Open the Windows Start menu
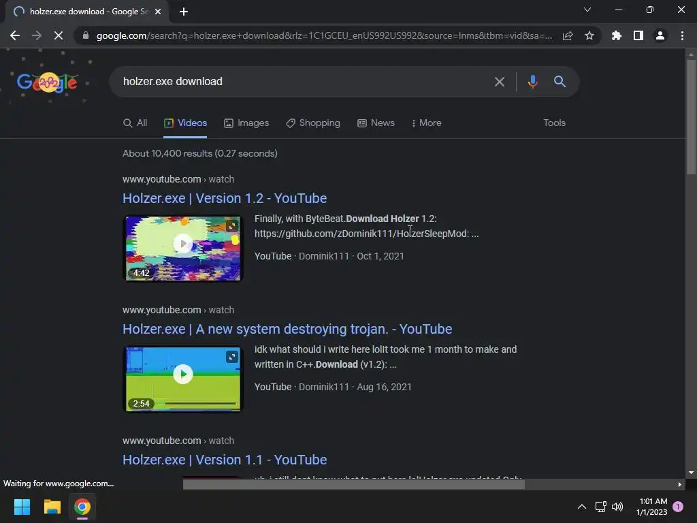Viewport: 697px width, 523px height. coord(22,507)
